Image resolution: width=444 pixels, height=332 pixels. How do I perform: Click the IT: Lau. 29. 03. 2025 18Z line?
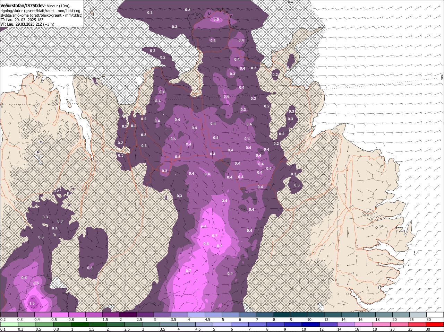click(x=22, y=20)
